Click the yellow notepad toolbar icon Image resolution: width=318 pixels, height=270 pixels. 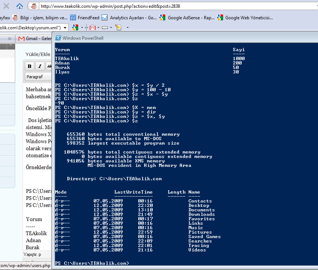click(119, 27)
